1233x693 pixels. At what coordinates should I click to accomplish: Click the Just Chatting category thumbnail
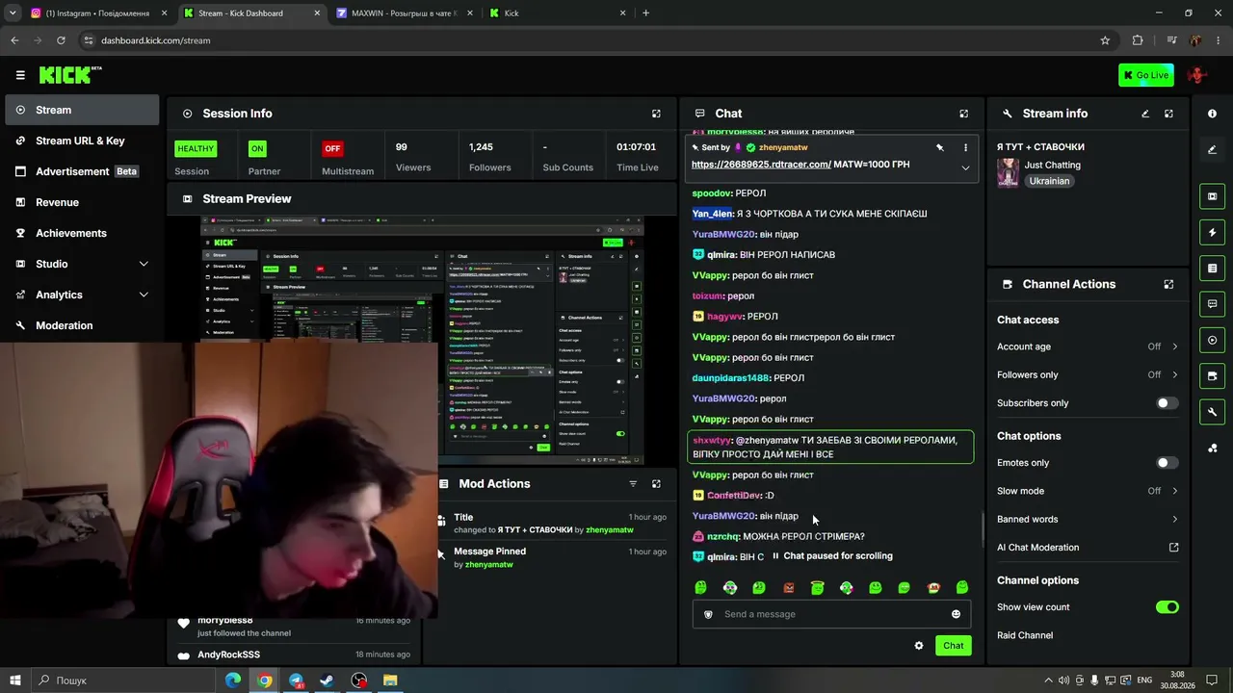point(1009,172)
